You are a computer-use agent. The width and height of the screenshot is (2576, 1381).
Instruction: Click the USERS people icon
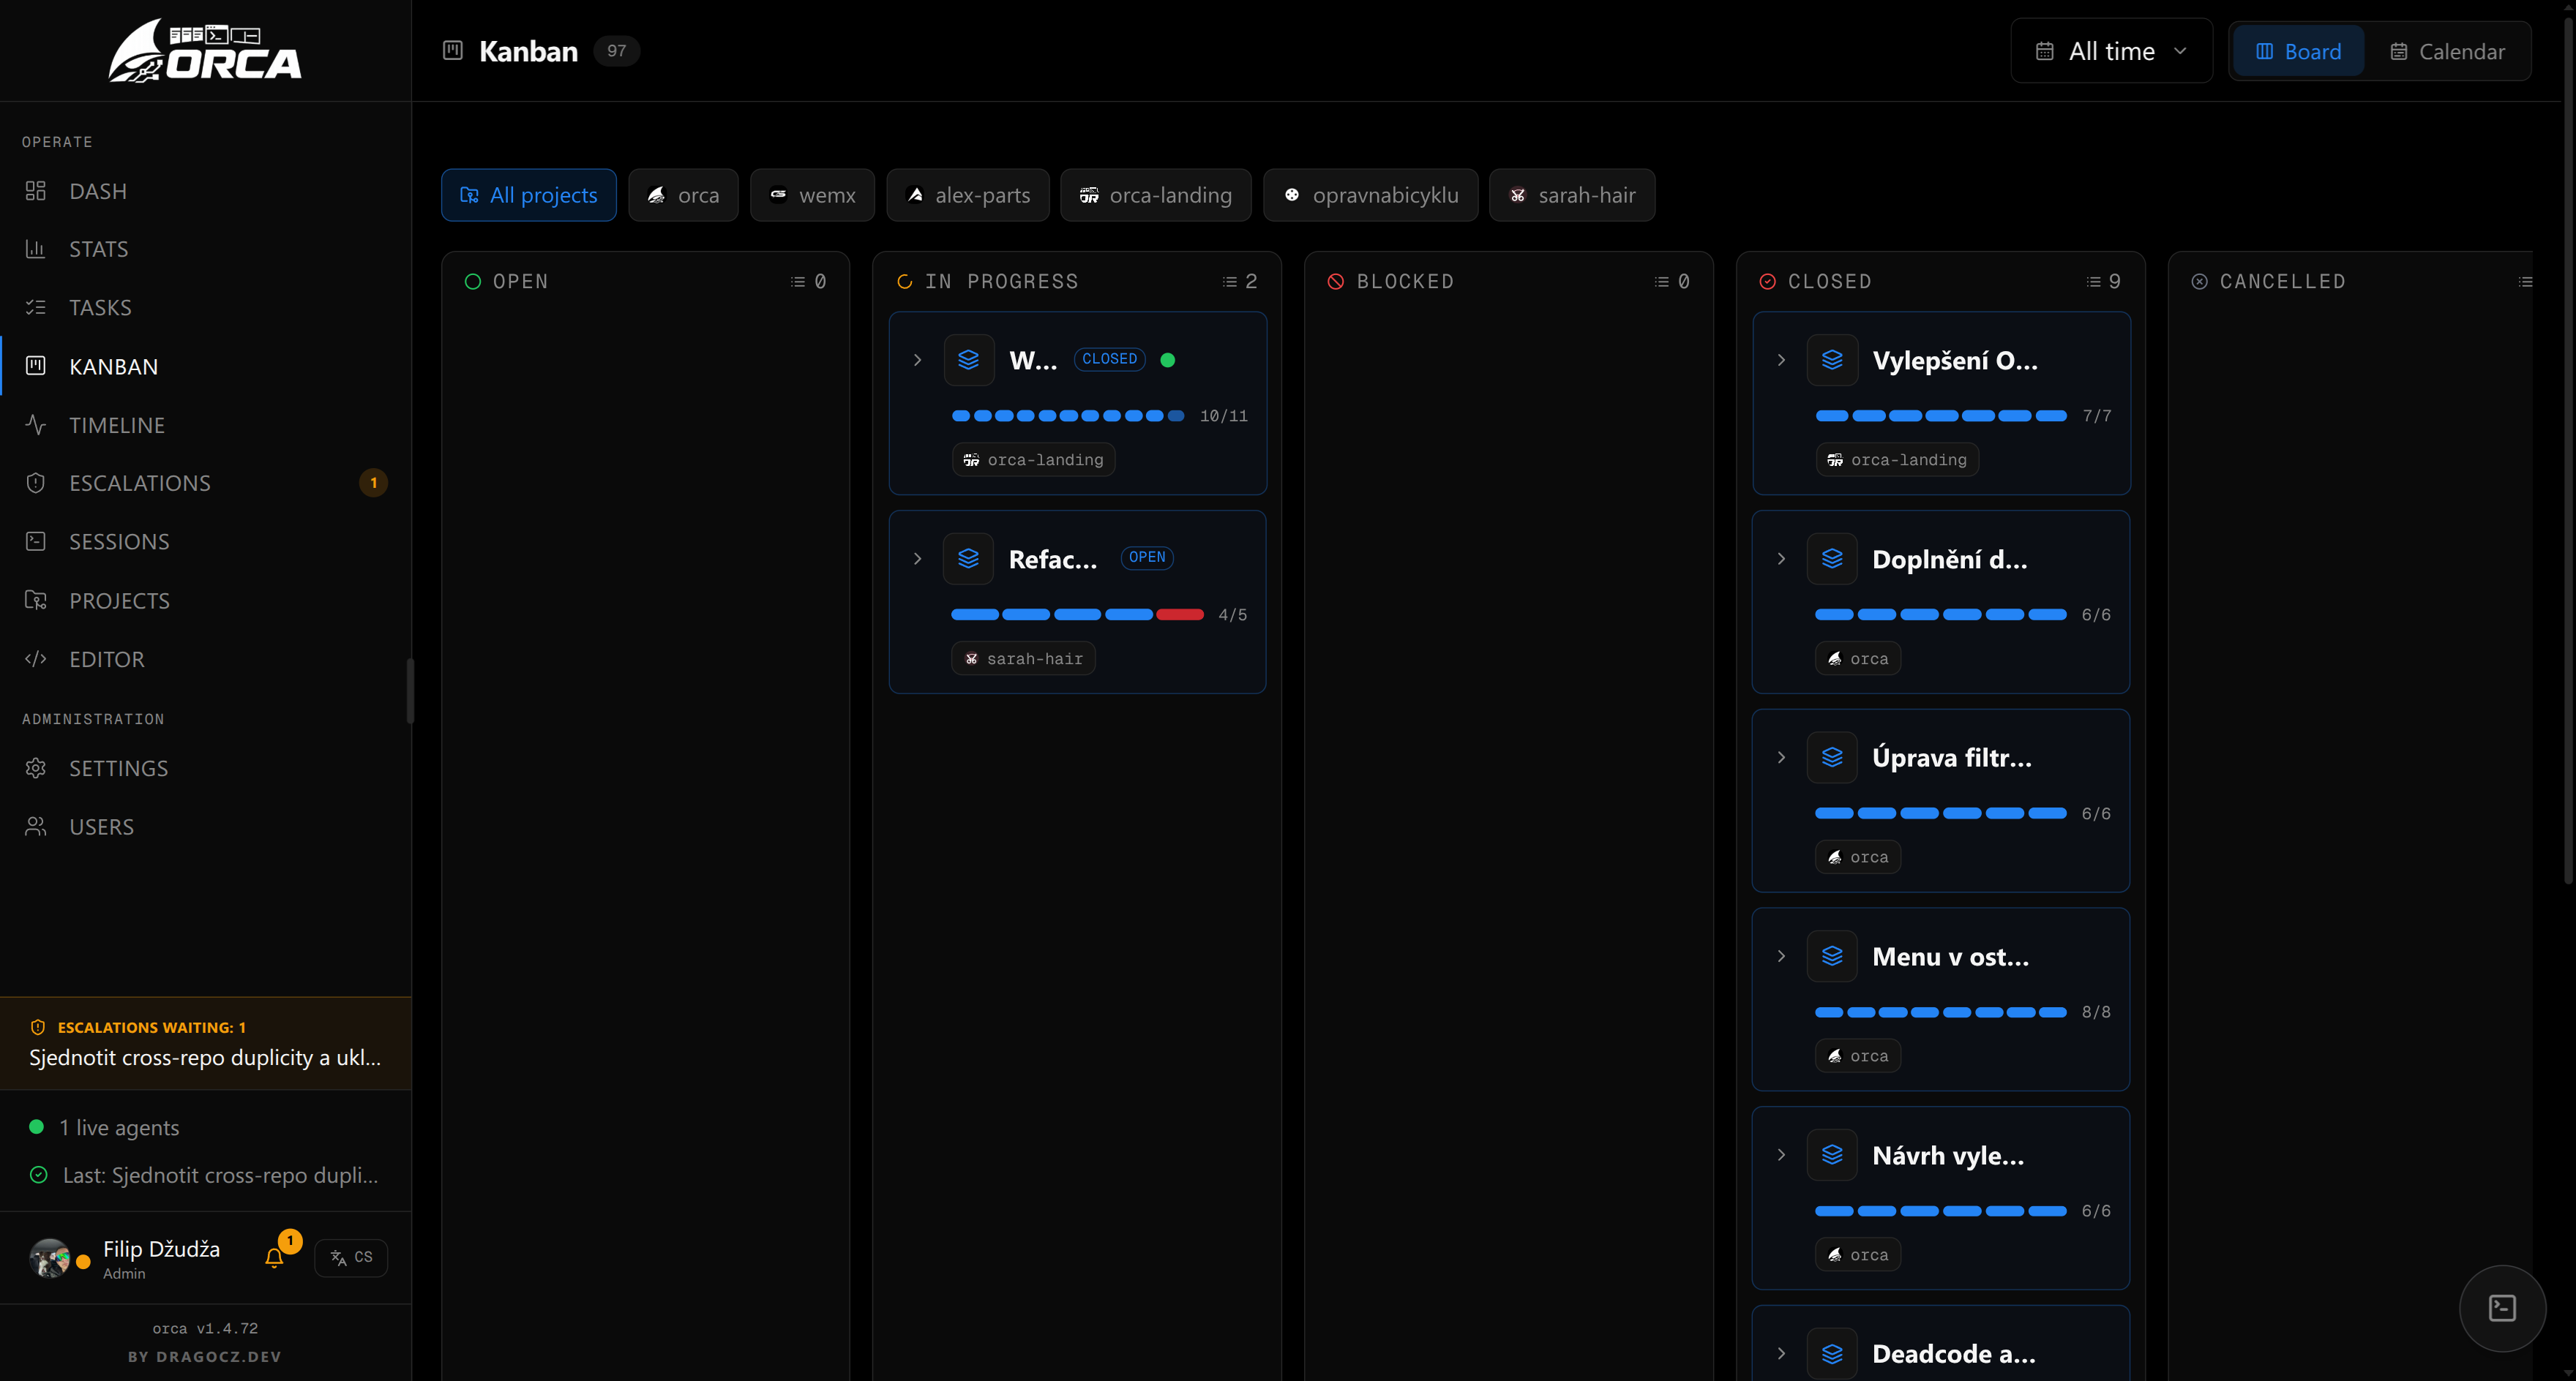(36, 827)
